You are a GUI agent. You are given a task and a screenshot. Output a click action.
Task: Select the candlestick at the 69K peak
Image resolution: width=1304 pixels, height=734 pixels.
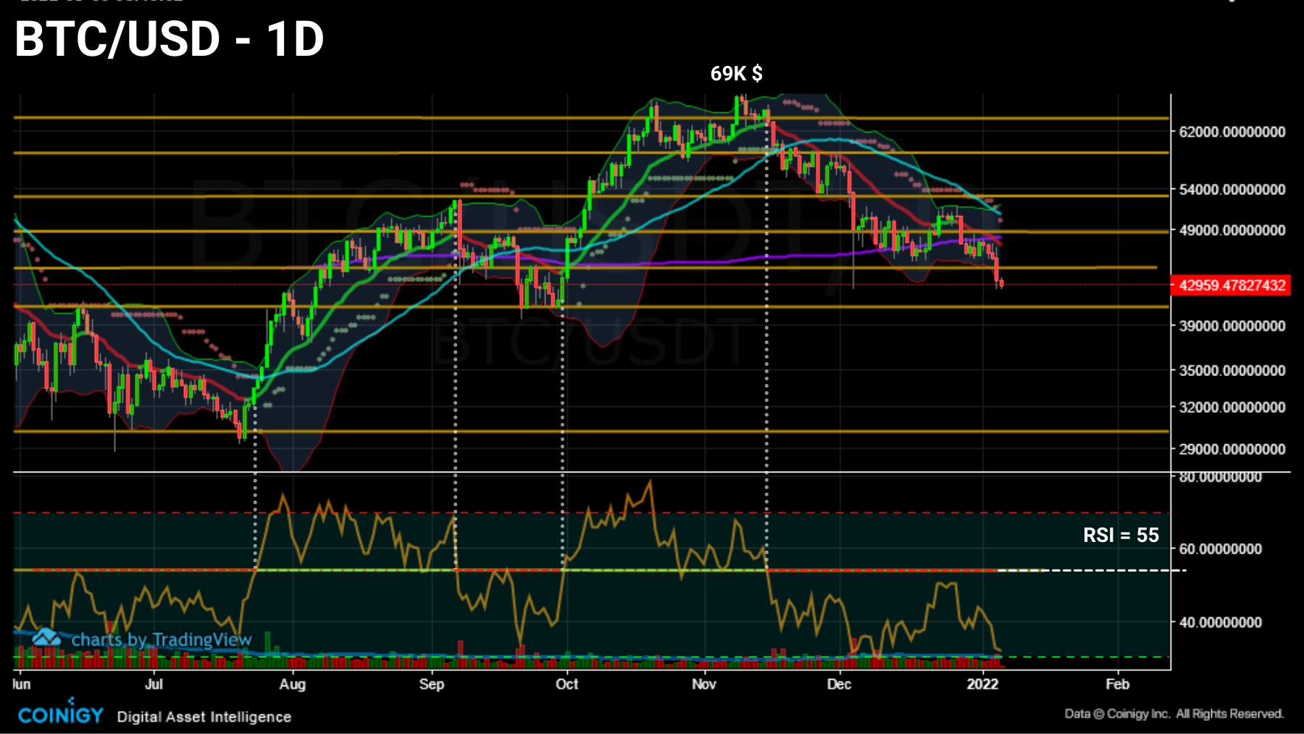tap(737, 109)
